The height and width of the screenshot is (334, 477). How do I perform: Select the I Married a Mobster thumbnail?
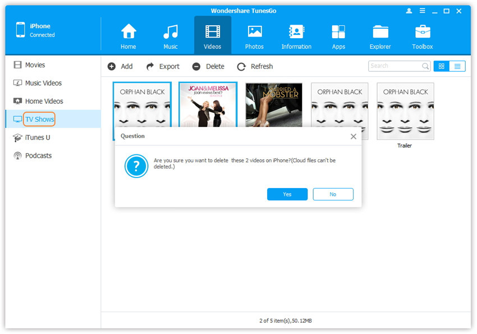point(274,106)
